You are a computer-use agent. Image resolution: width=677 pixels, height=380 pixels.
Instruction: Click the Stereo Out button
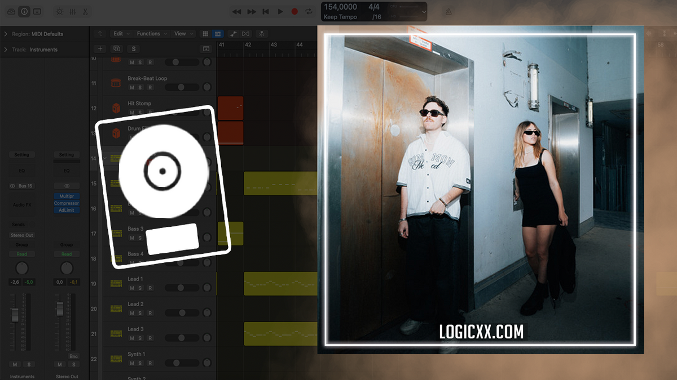(x=21, y=235)
